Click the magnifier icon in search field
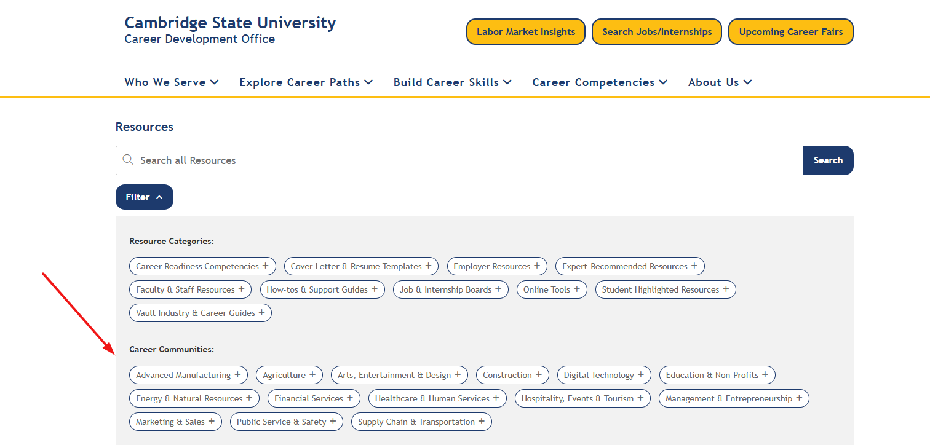Image resolution: width=930 pixels, height=445 pixels. pyautogui.click(x=128, y=160)
